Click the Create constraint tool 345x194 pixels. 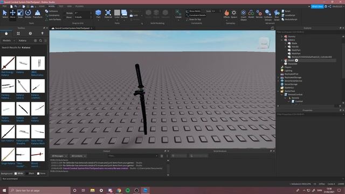pyautogui.click(x=178, y=14)
